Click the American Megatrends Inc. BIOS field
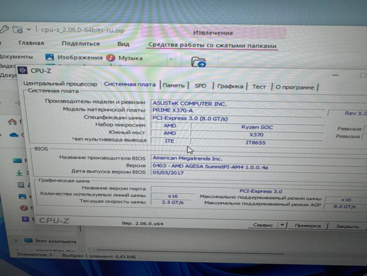This screenshot has height=276, width=367. point(259,159)
